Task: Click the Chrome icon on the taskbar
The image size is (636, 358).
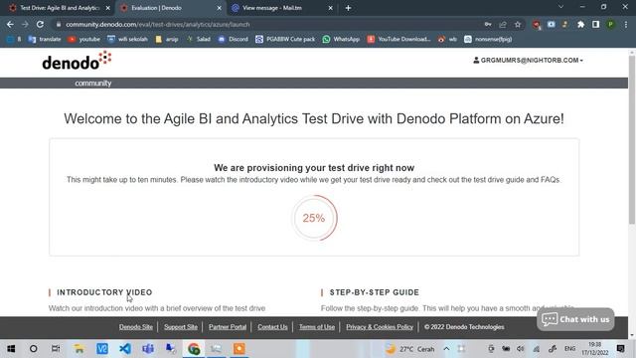Action: pyautogui.click(x=194, y=349)
